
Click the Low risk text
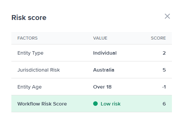(x=111, y=104)
